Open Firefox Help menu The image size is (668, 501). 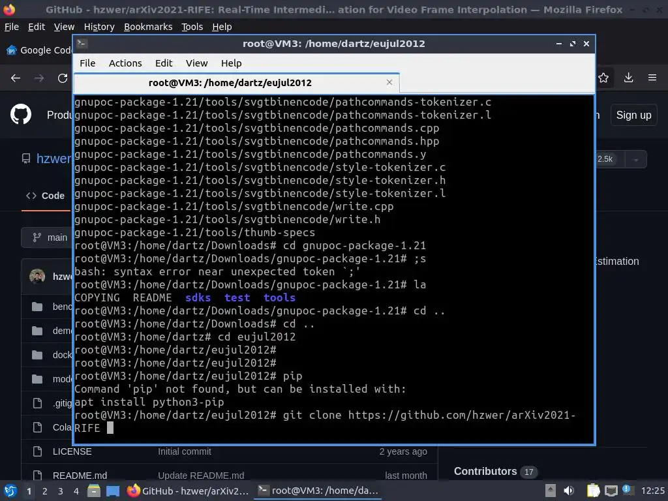(222, 27)
